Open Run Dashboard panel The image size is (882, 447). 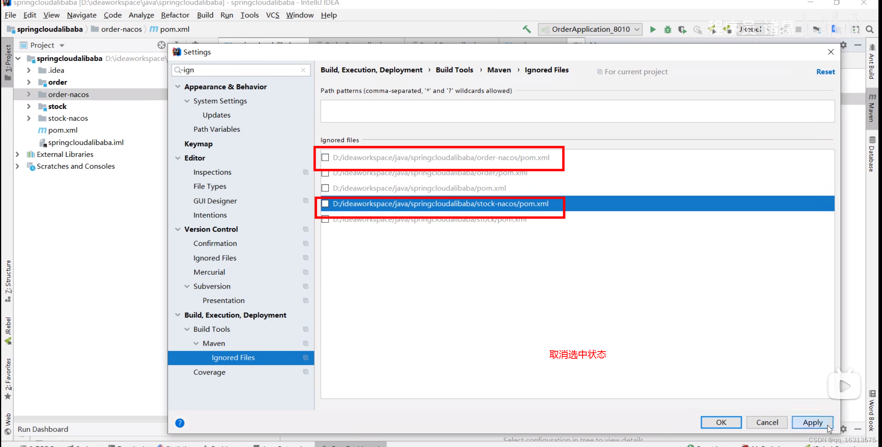click(x=43, y=429)
